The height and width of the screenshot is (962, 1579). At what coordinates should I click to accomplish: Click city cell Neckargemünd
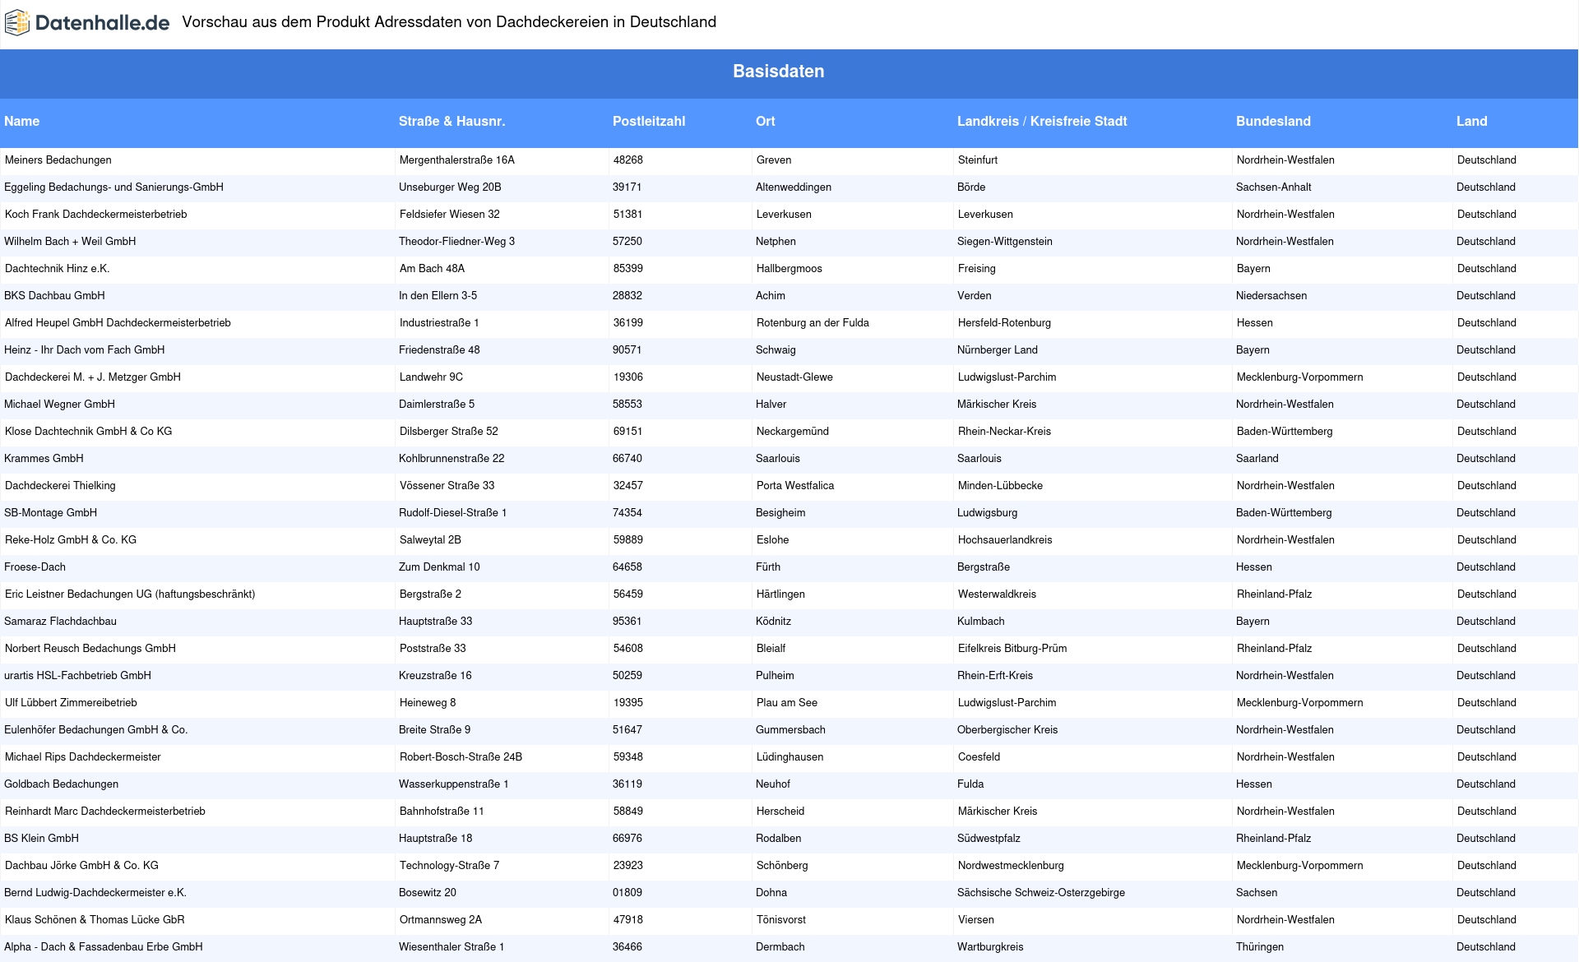coord(793,432)
